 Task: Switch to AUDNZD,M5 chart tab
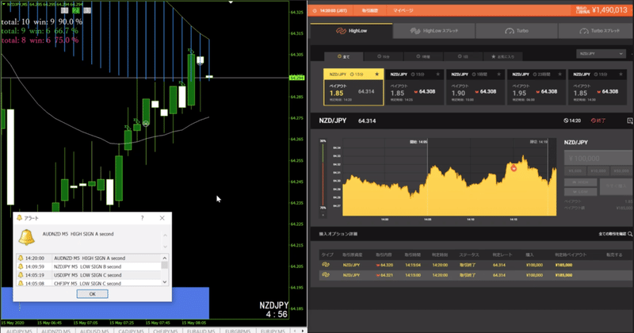coord(55,331)
